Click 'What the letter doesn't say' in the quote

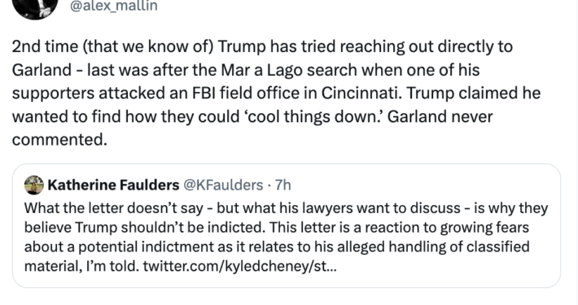click(x=113, y=208)
